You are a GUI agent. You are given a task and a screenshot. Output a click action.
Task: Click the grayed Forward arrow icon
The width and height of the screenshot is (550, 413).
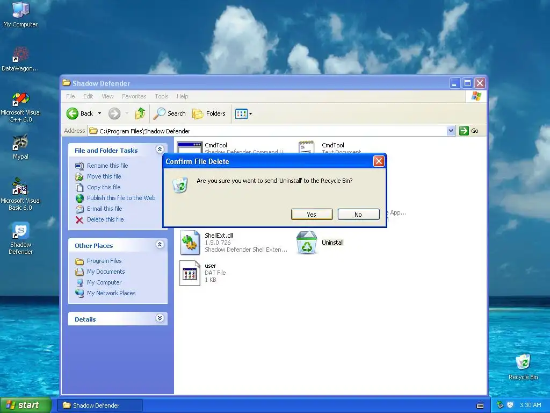tap(114, 113)
